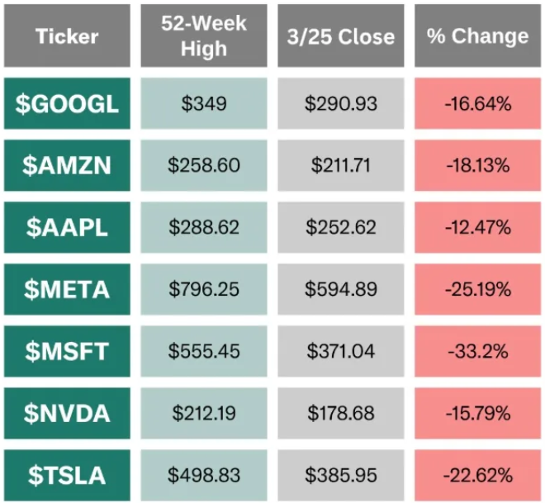Click GOOGL's $349 52-week high cell
This screenshot has height=503, width=545.
click(204, 103)
